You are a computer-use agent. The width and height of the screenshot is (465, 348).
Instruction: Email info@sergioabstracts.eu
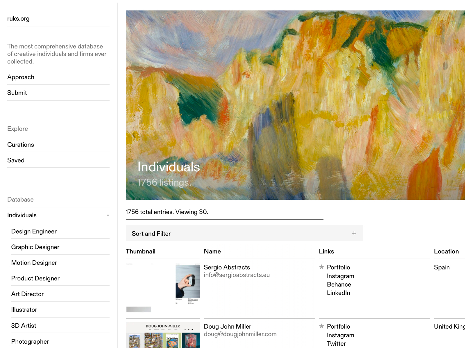click(x=237, y=275)
